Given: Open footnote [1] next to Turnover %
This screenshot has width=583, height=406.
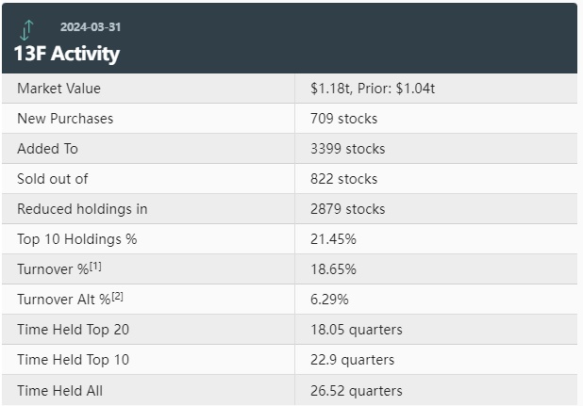Looking at the screenshot, I should click(95, 267).
